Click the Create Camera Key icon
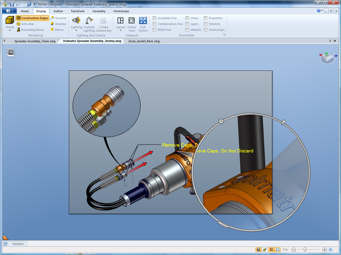 coord(103,21)
